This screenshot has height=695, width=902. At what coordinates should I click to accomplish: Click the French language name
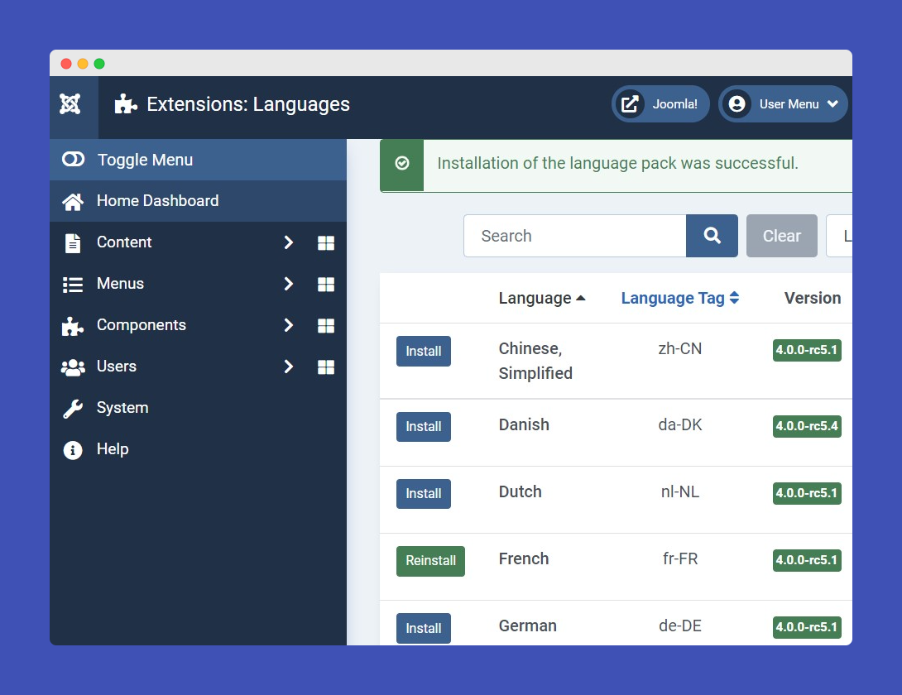pyautogui.click(x=524, y=558)
